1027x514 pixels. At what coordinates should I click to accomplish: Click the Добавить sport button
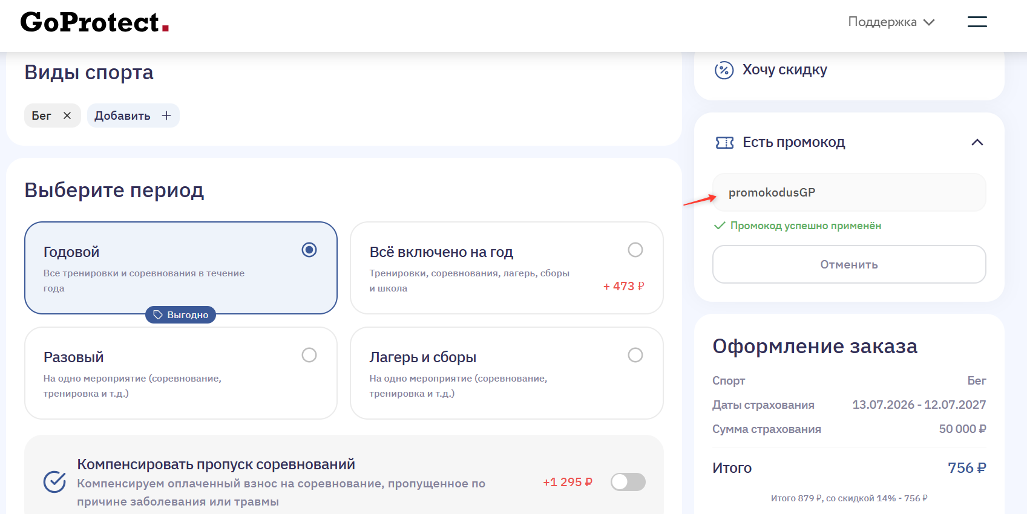133,115
